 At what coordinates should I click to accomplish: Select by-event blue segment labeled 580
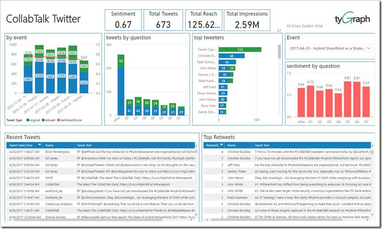pyautogui.click(x=28, y=79)
